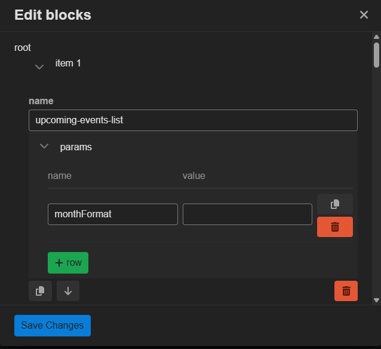Click the scrollbar up arrow
The width and height of the screenshot is (381, 349).
pyautogui.click(x=376, y=37)
